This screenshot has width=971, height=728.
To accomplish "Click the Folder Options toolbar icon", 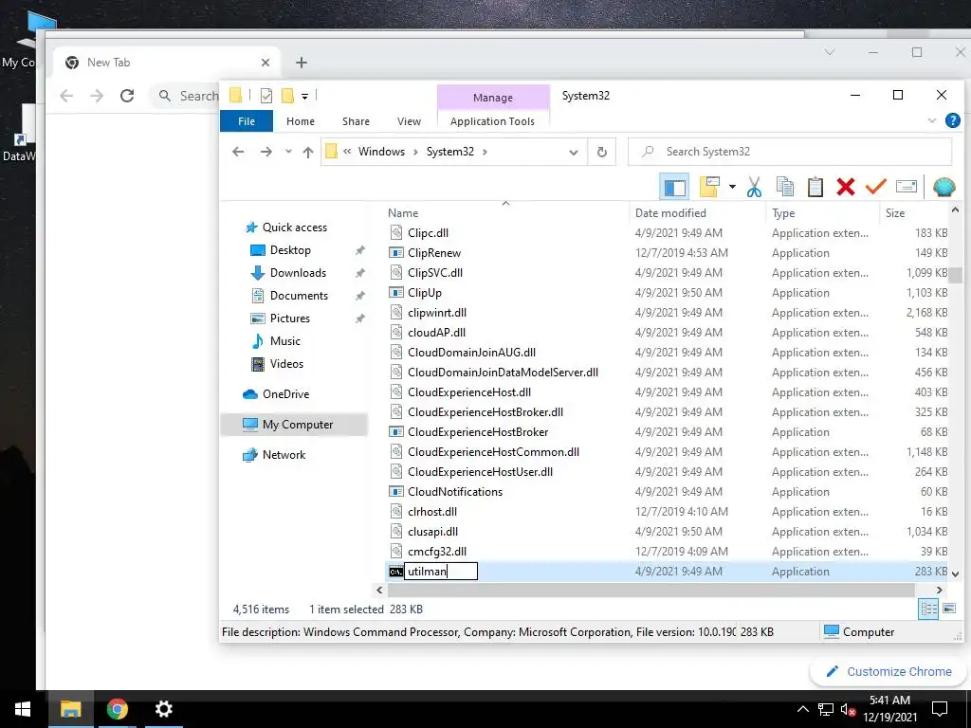I will tap(709, 187).
